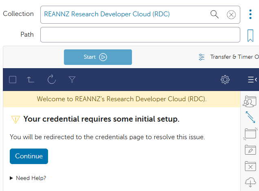Clear the Collection field with X icon

231,15
